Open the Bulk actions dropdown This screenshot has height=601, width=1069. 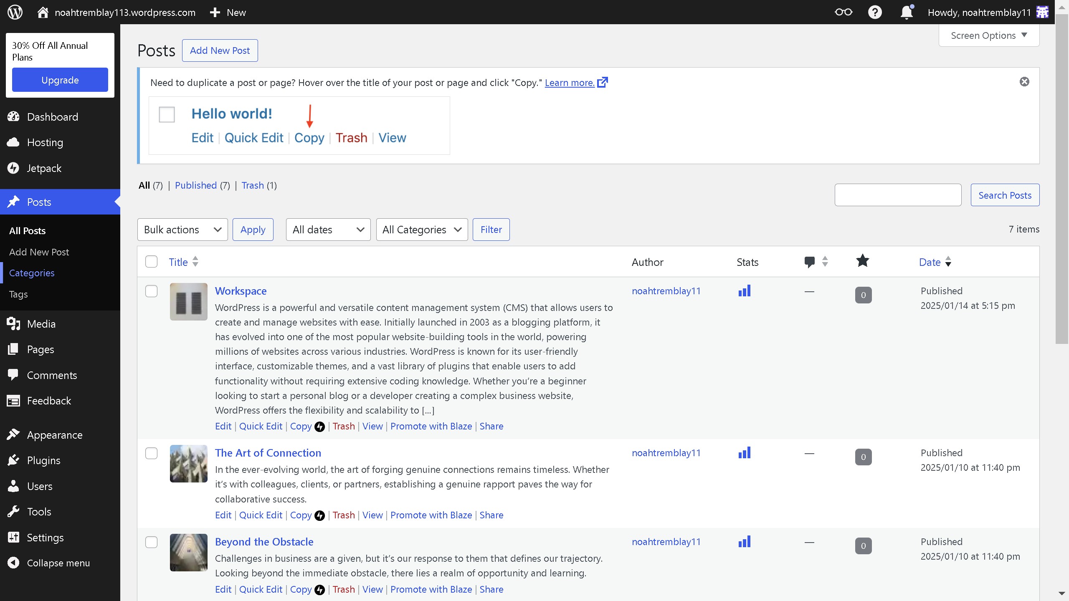182,230
